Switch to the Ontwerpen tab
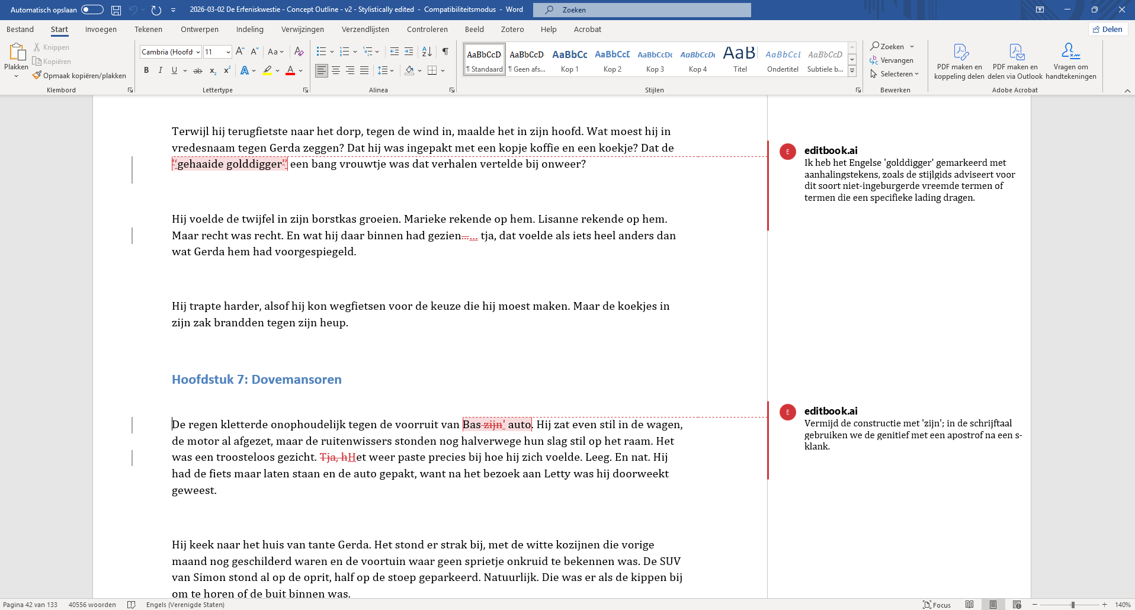Image resolution: width=1135 pixels, height=610 pixels. tap(200, 30)
